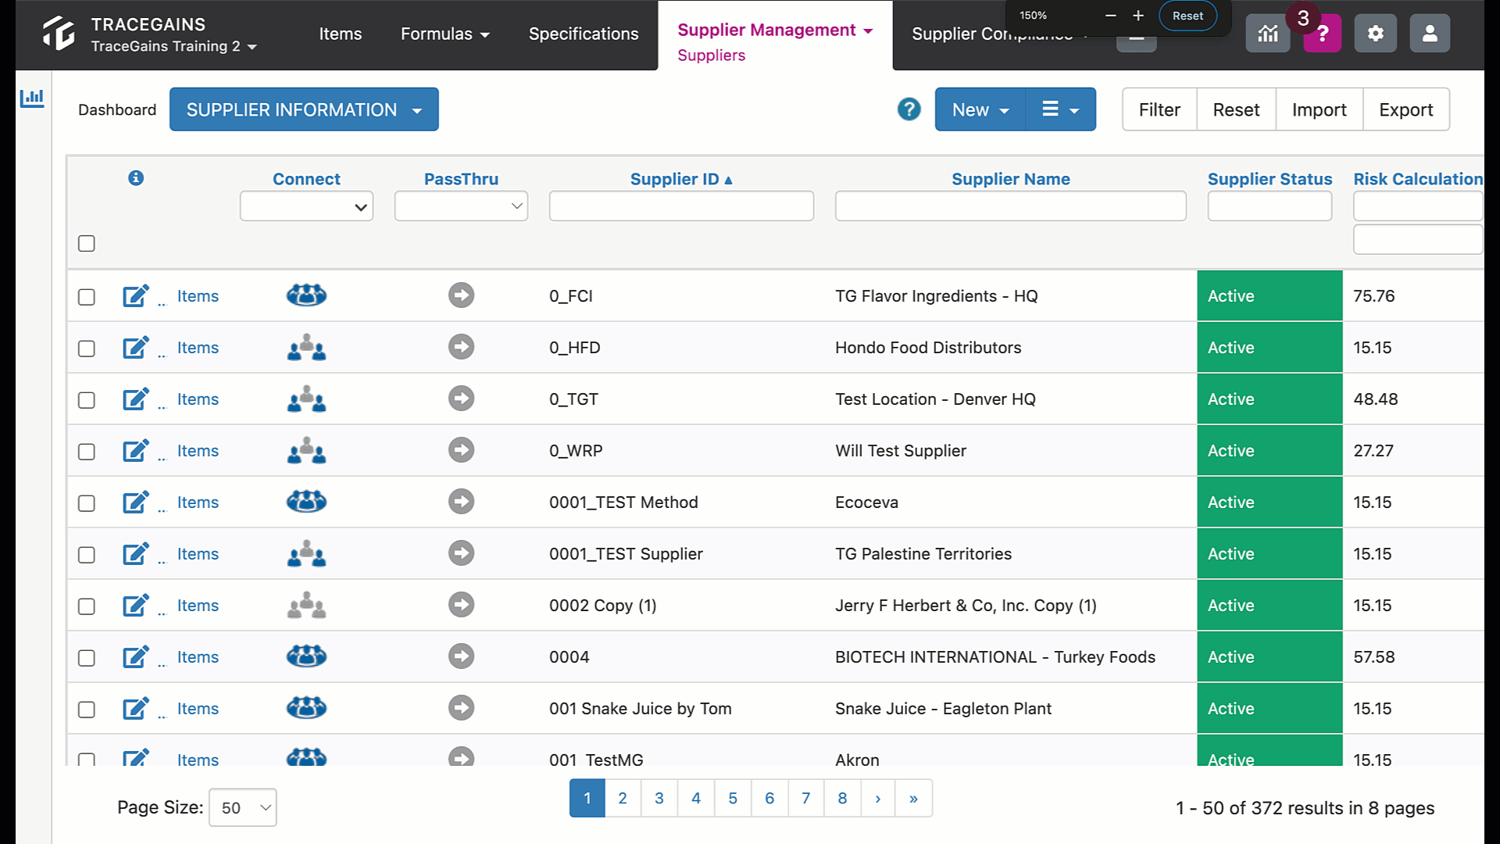This screenshot has height=844, width=1500.
Task: Click the Connect group icon for 0_FCI
Action: 306,295
